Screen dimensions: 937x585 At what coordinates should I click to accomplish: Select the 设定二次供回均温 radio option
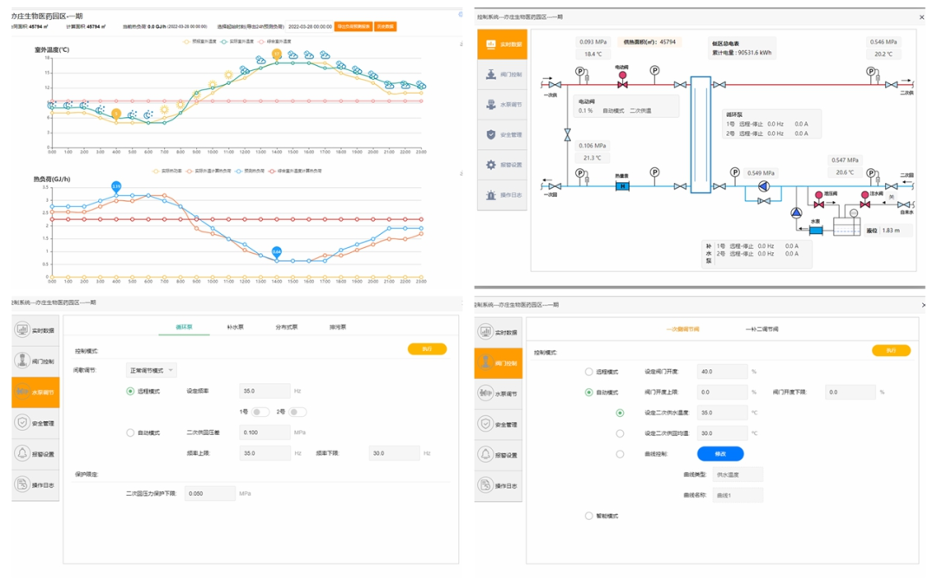[619, 434]
